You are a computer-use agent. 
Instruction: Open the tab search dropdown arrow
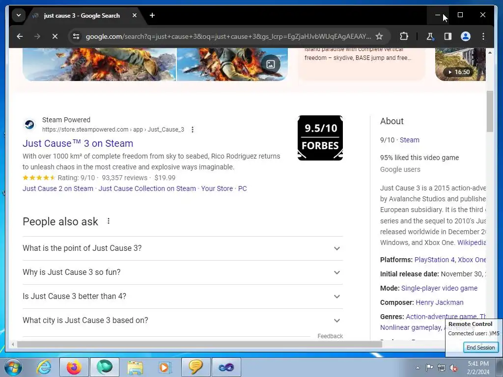pos(19,15)
